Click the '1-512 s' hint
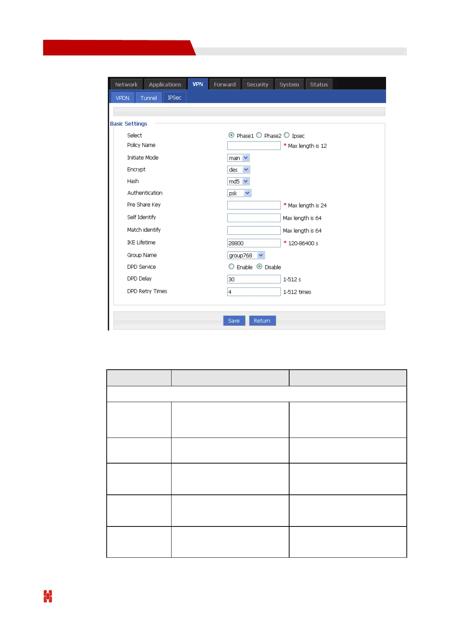The width and height of the screenshot is (449, 635). 292,279
